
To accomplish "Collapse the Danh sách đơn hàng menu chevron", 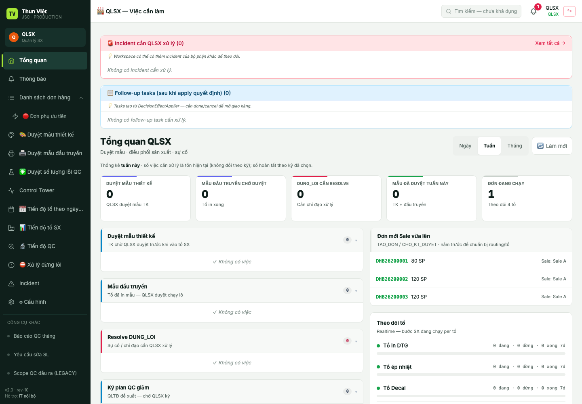I will pos(81,98).
